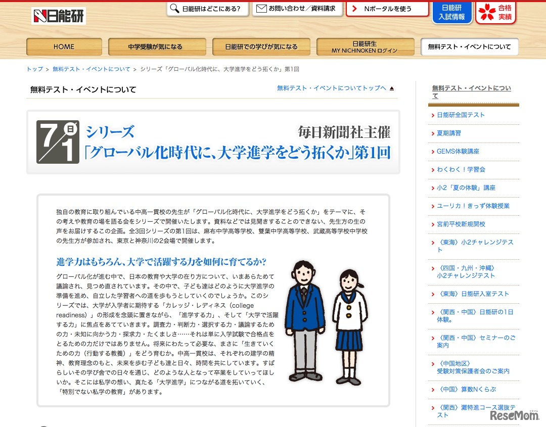Click the red chevron beside 夏期講習
Viewport: 546px width, 427px height.
434,133
